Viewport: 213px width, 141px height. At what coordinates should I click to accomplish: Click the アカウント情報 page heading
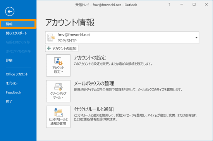click(70, 22)
